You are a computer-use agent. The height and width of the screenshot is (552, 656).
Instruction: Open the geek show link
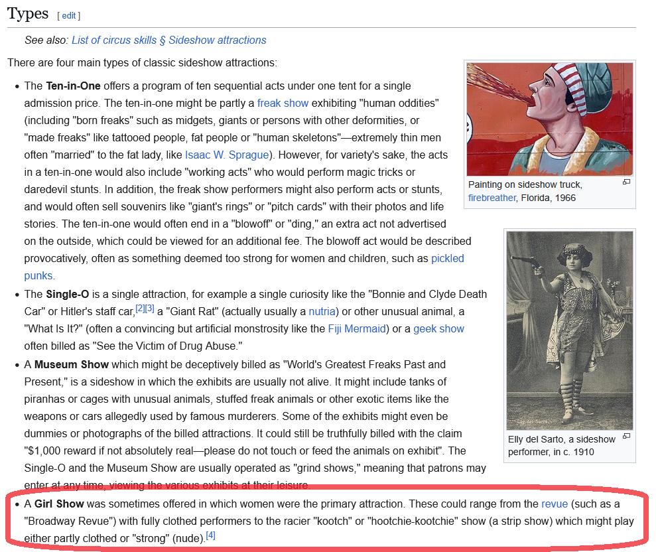pyautogui.click(x=439, y=329)
